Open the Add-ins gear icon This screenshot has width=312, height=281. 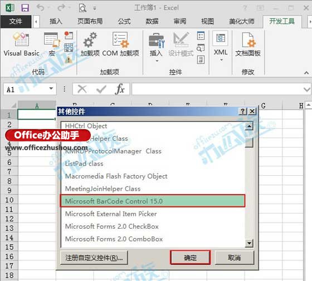90,45
